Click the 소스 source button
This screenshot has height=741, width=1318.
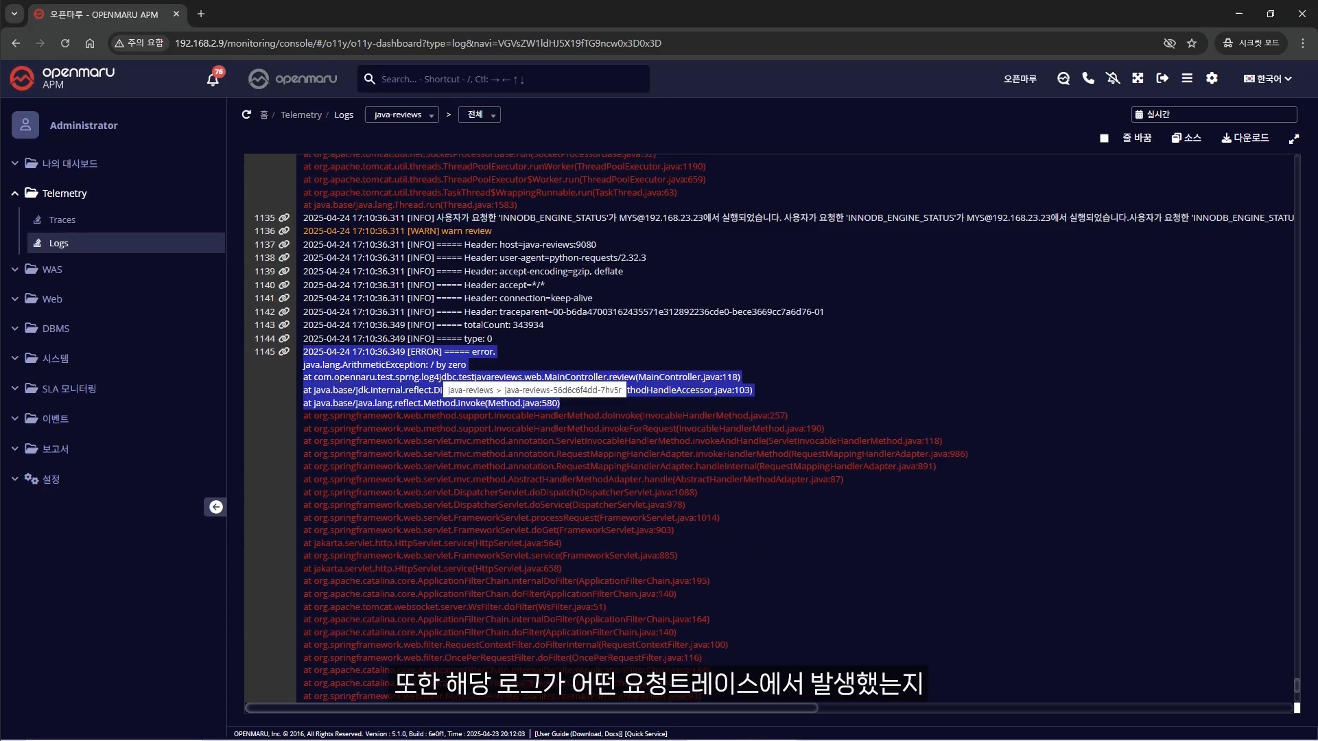[x=1186, y=138]
